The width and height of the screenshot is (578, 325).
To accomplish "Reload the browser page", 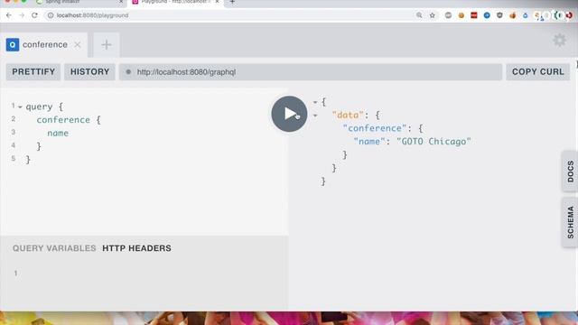I will [x=34, y=15].
